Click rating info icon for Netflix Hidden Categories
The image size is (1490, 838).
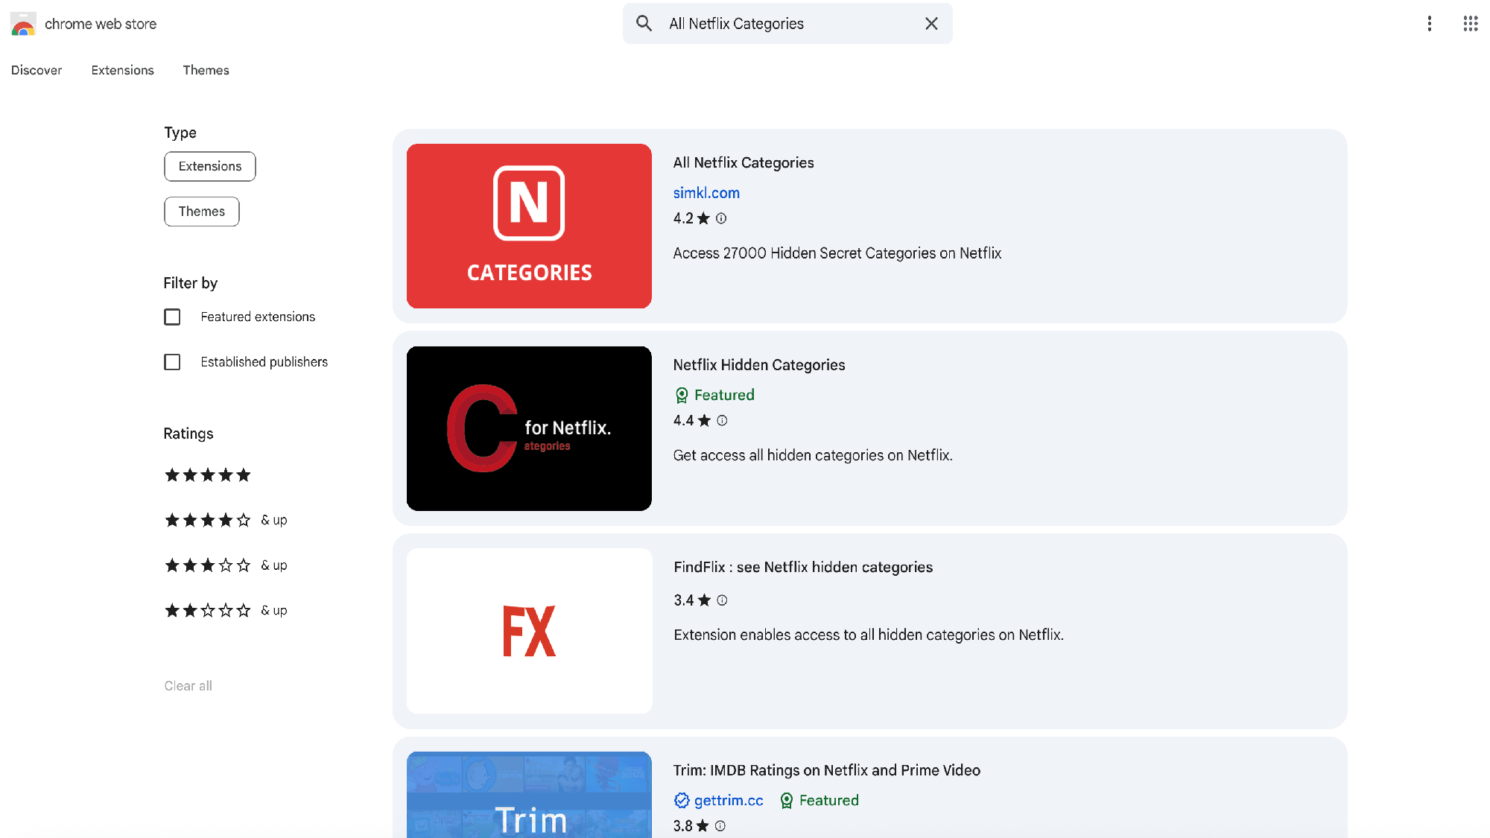(x=722, y=421)
